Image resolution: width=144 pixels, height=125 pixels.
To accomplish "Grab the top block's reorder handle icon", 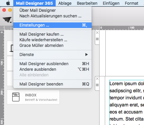I will pos(97,39).
